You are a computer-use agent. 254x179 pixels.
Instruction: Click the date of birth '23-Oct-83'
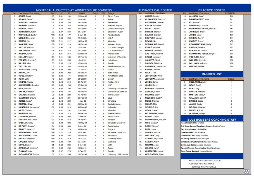(82, 38)
